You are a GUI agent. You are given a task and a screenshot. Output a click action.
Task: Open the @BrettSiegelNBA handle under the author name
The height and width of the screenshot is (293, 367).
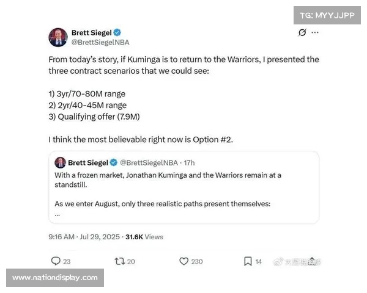coord(100,42)
